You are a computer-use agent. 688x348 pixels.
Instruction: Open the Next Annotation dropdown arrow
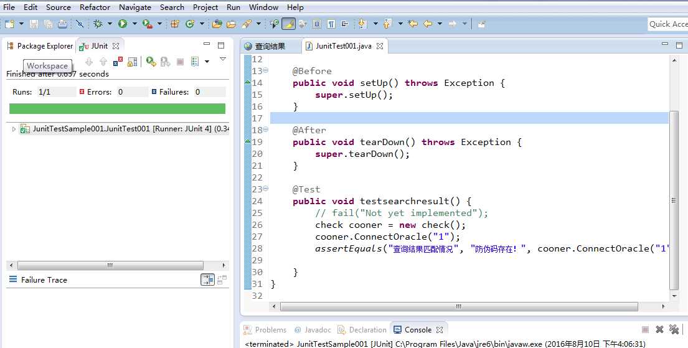tap(375, 24)
